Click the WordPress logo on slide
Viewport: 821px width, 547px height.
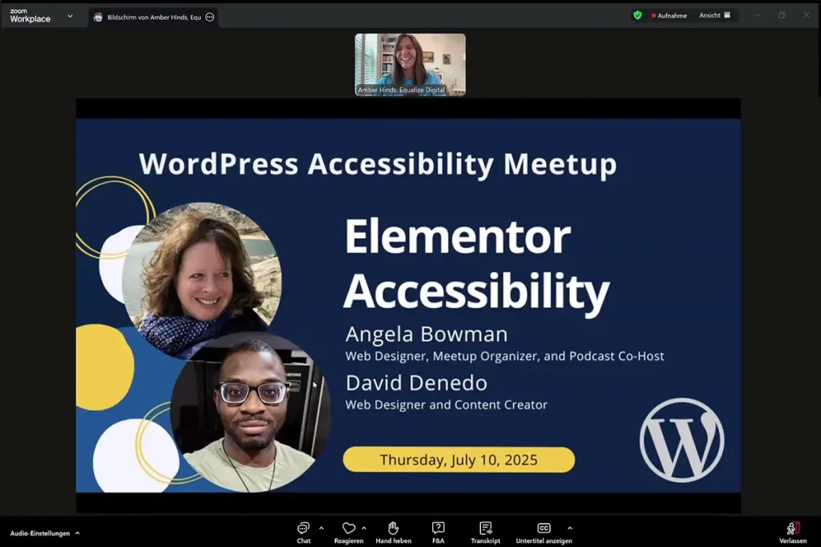681,440
